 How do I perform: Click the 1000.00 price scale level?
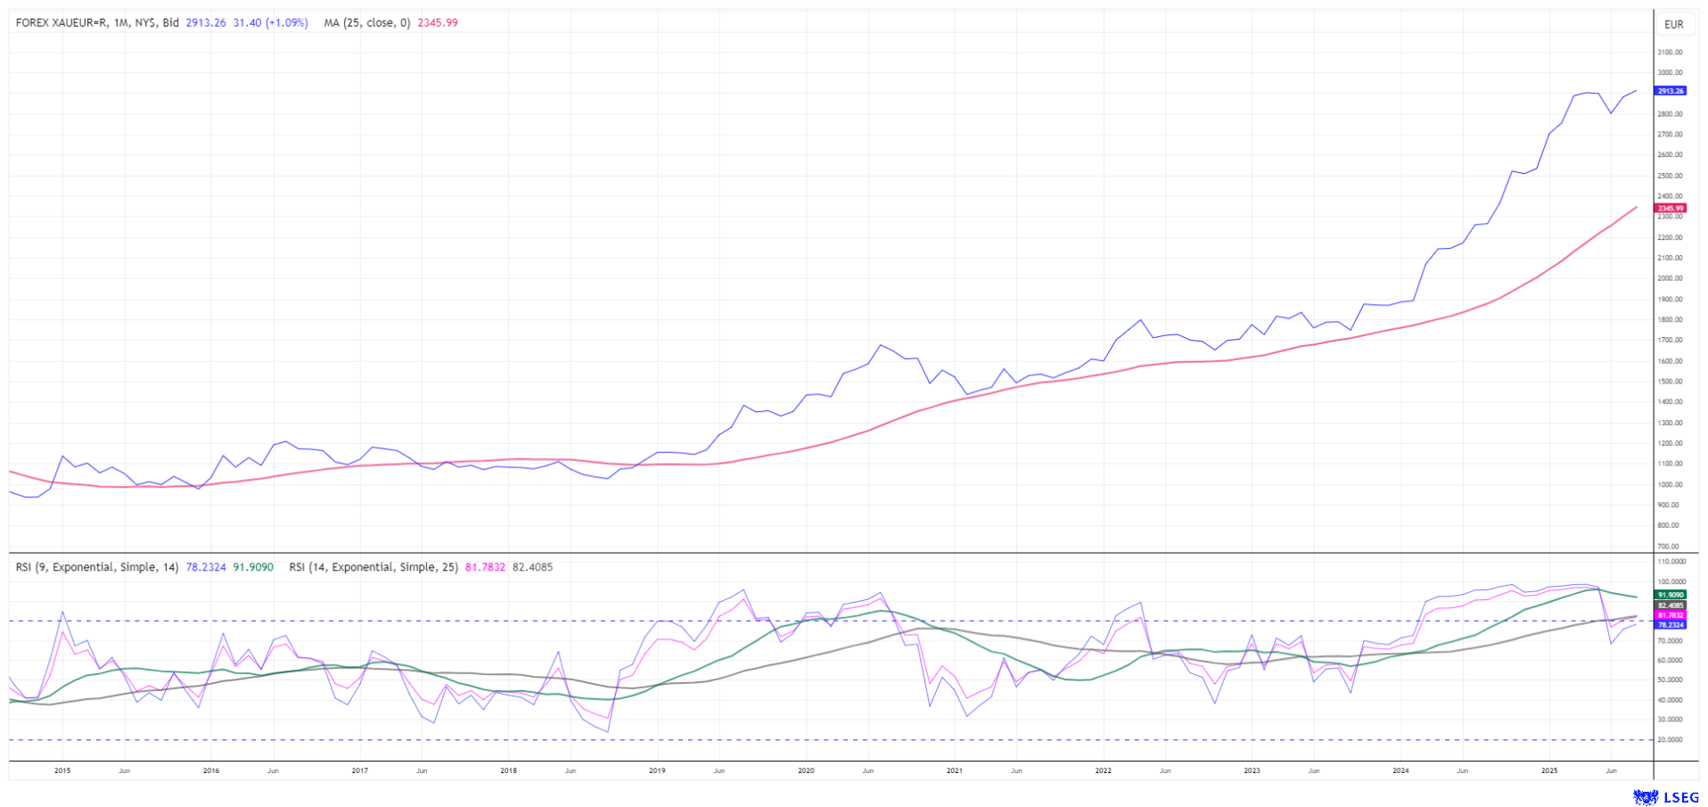tap(1670, 485)
